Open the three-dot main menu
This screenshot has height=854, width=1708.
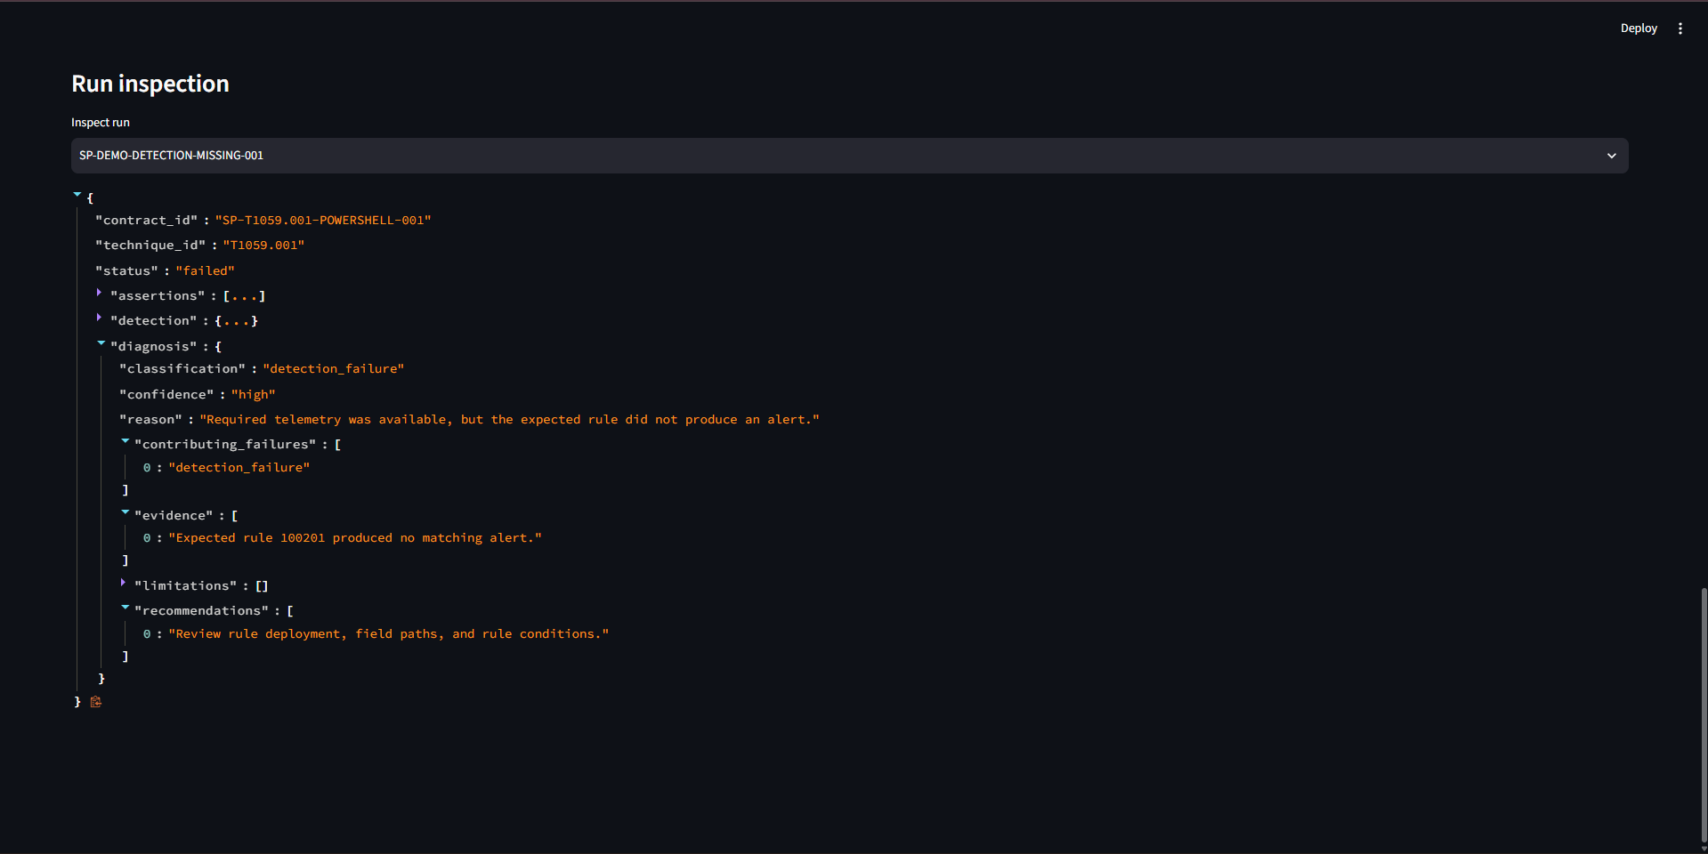[1680, 28]
